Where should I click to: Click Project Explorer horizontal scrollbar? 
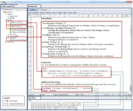pyautogui.click(x=14, y=109)
